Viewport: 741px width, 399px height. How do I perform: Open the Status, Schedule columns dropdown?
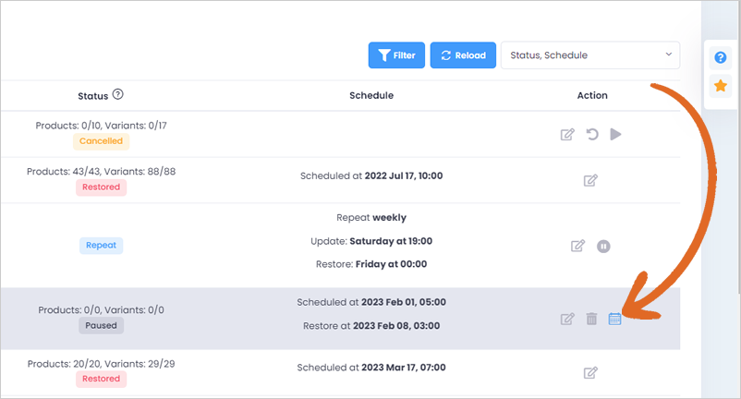click(x=590, y=55)
